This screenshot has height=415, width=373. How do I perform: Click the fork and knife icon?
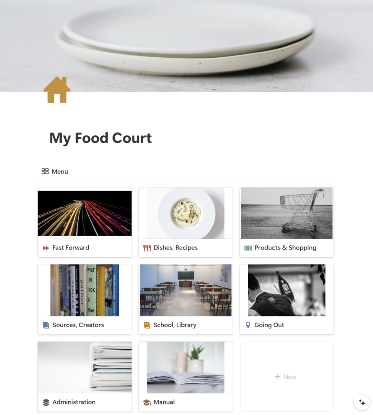click(x=147, y=248)
